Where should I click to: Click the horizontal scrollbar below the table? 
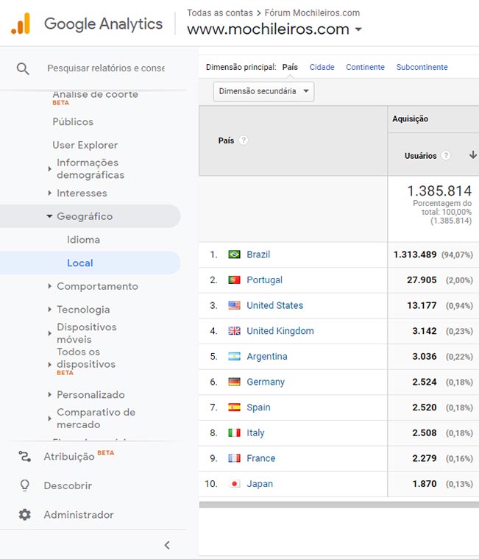coord(338,505)
